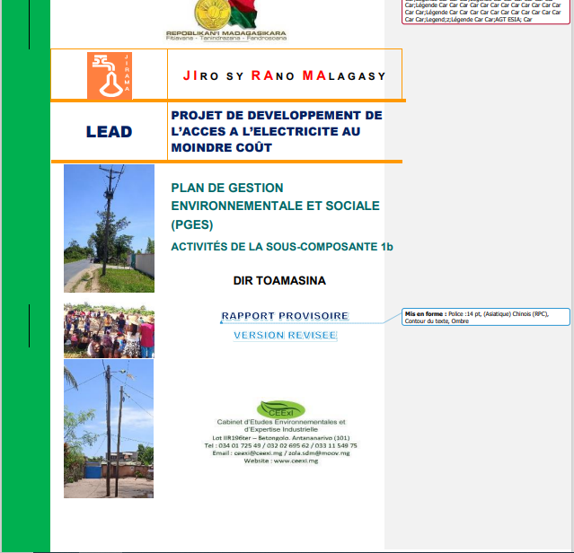Click 'Cabinet d'Etudes Environnementales et' line

click(x=281, y=422)
